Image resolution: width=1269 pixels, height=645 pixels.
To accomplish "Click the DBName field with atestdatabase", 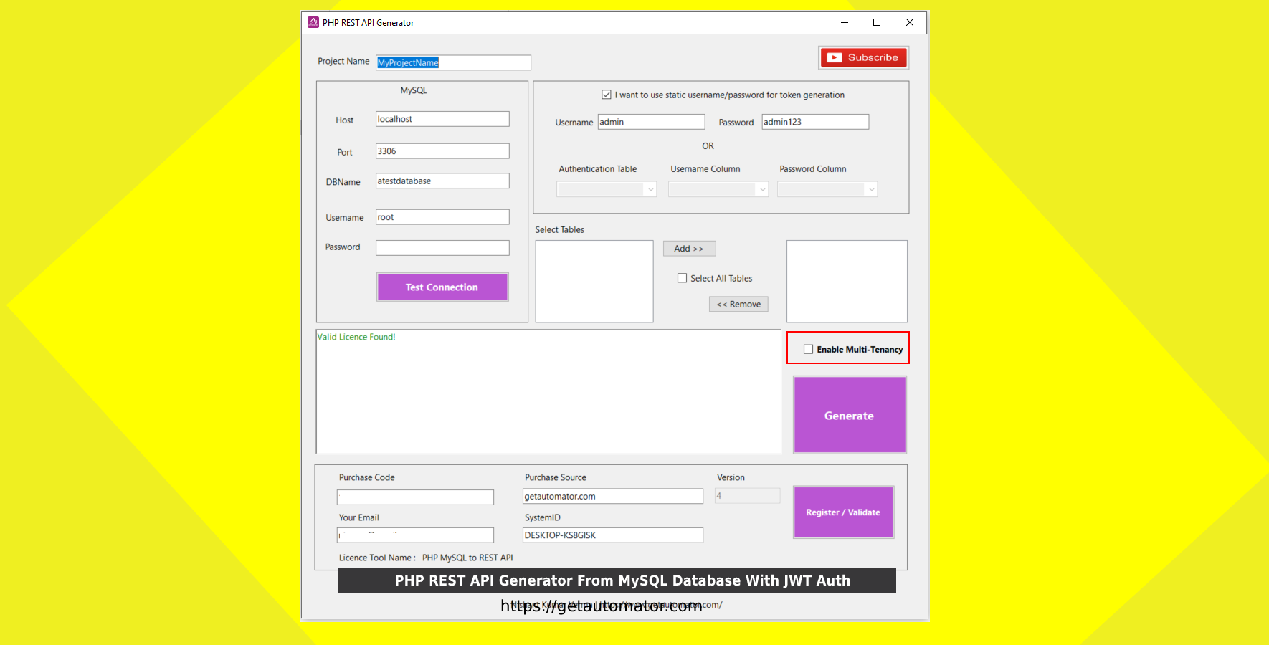I will 442,181.
